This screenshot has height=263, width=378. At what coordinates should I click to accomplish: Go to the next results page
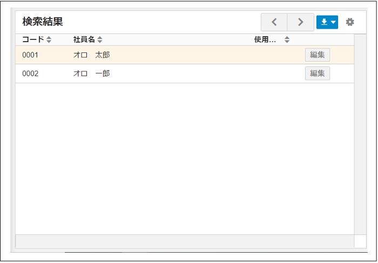[300, 22]
